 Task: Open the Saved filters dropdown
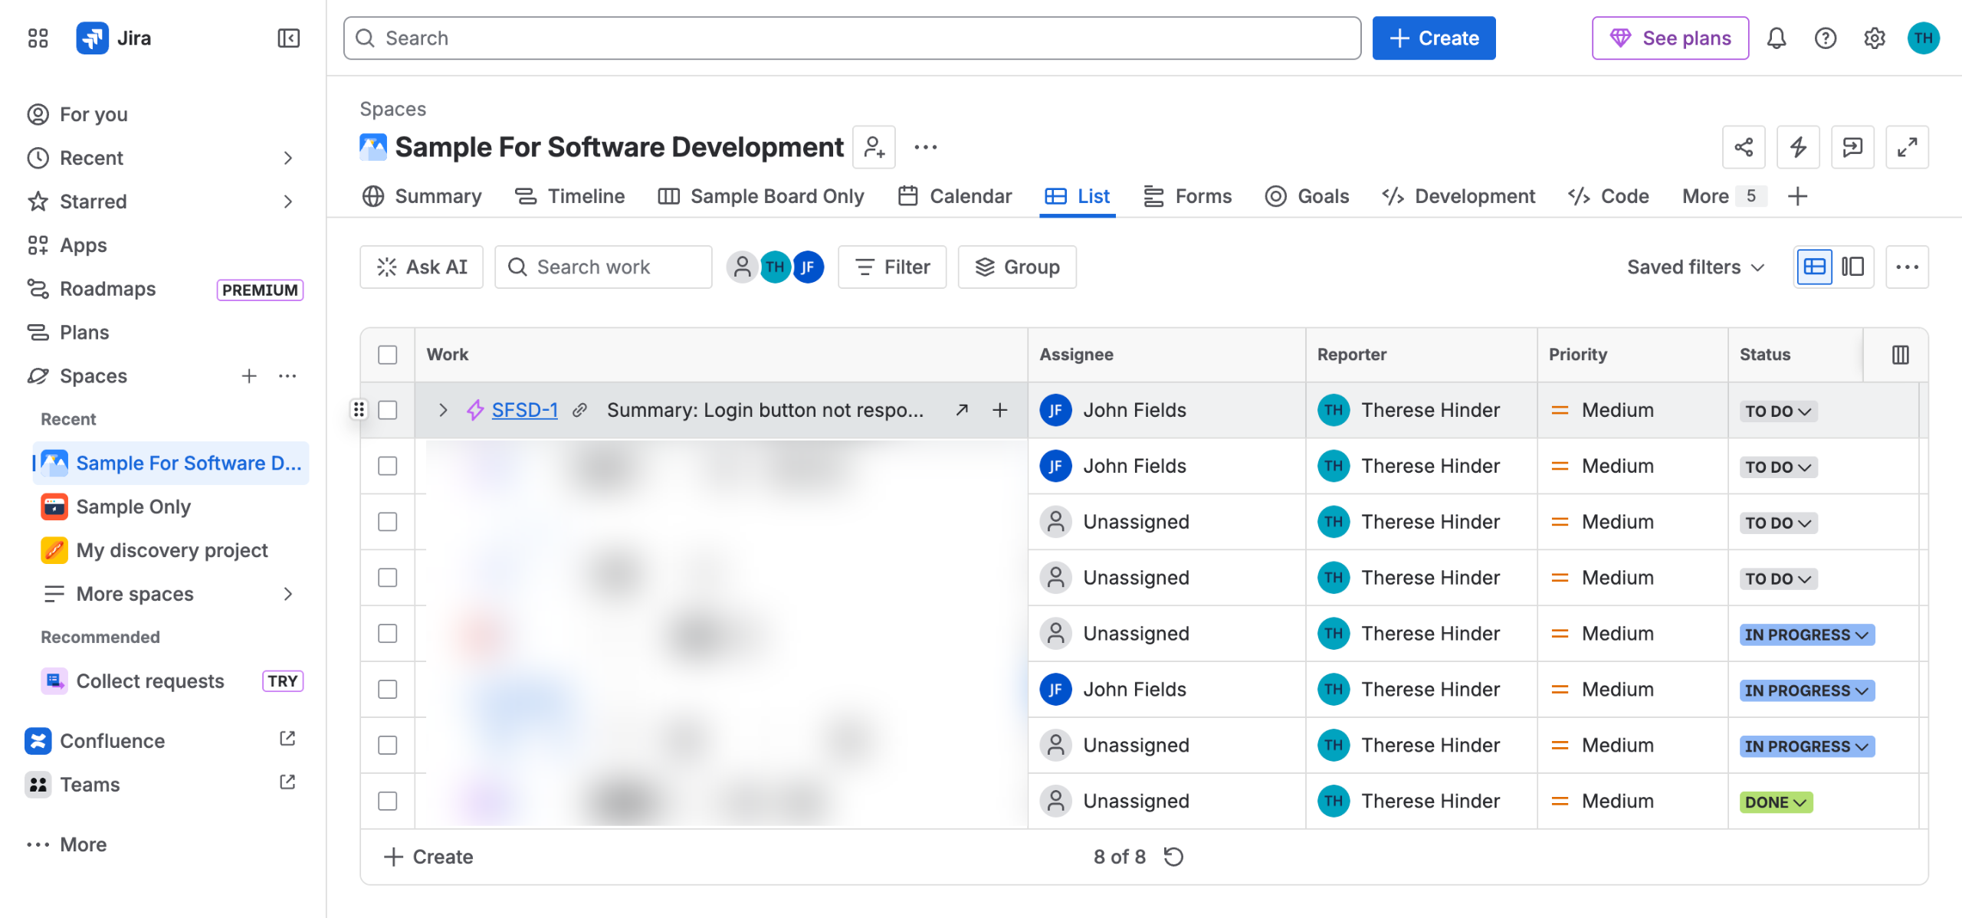[x=1695, y=267]
